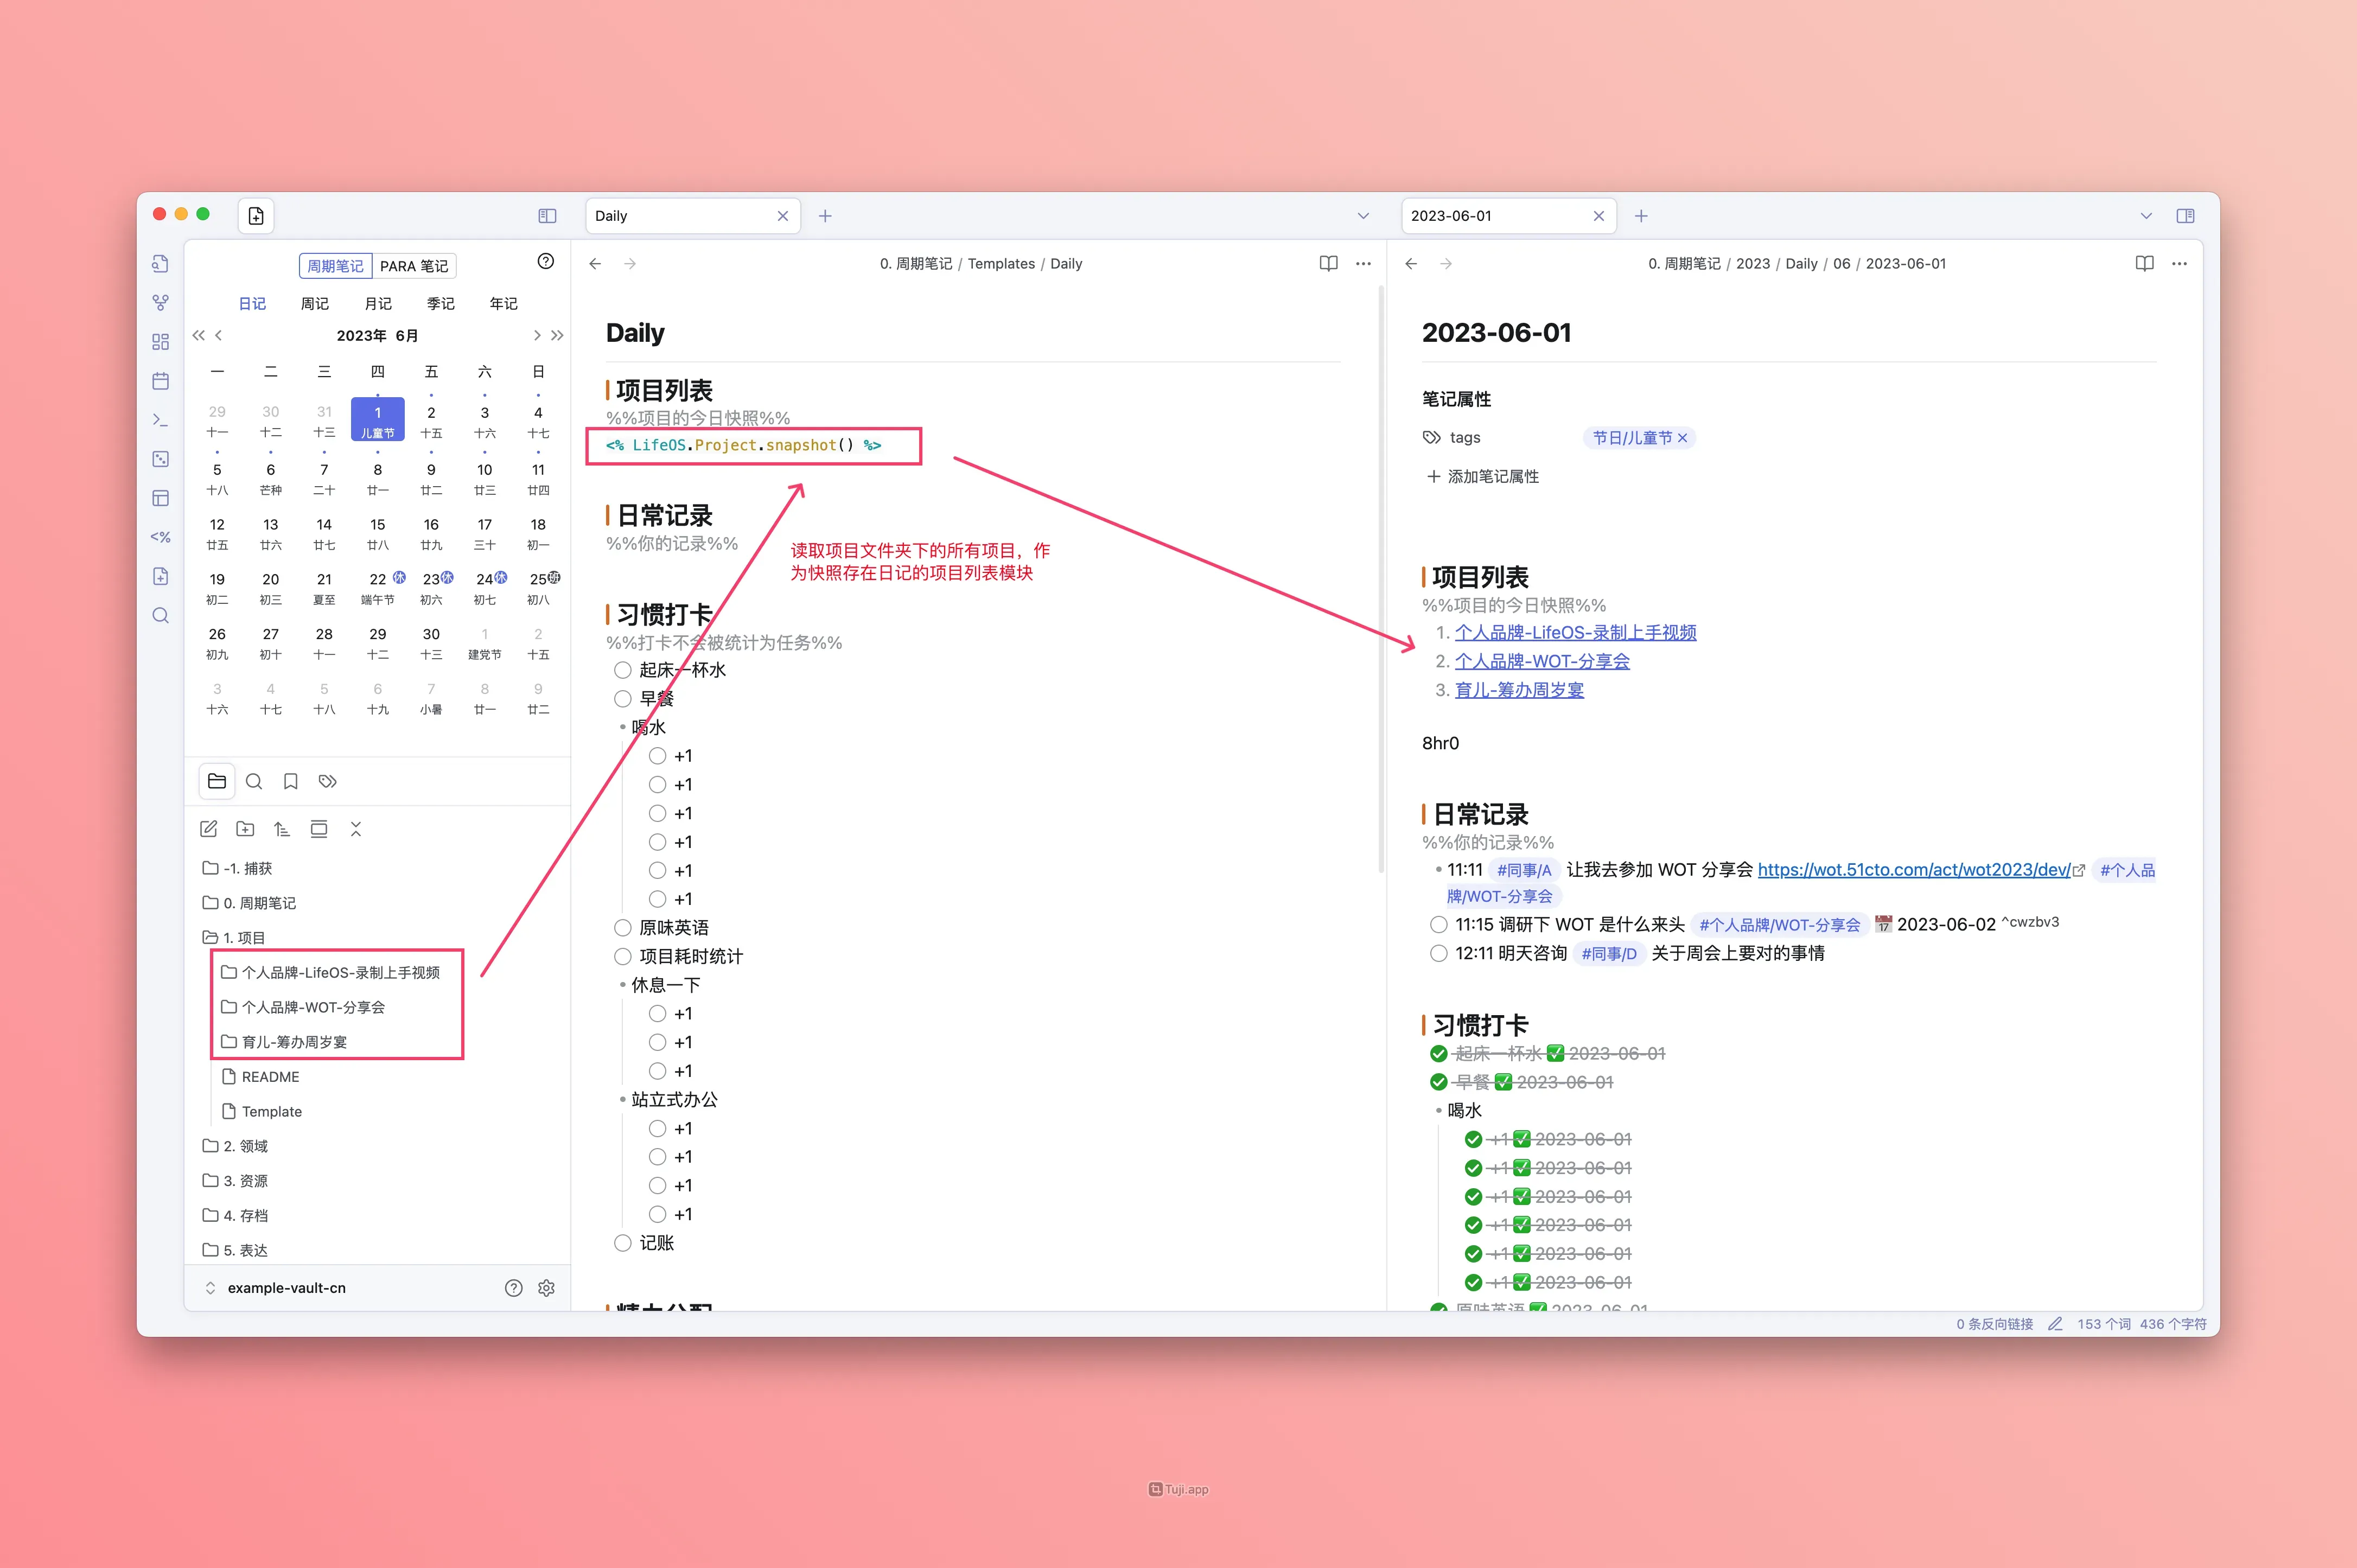This screenshot has width=2357, height=1568.
Task: Mark the 12:11 明天咨询 task as done
Action: 1438,953
